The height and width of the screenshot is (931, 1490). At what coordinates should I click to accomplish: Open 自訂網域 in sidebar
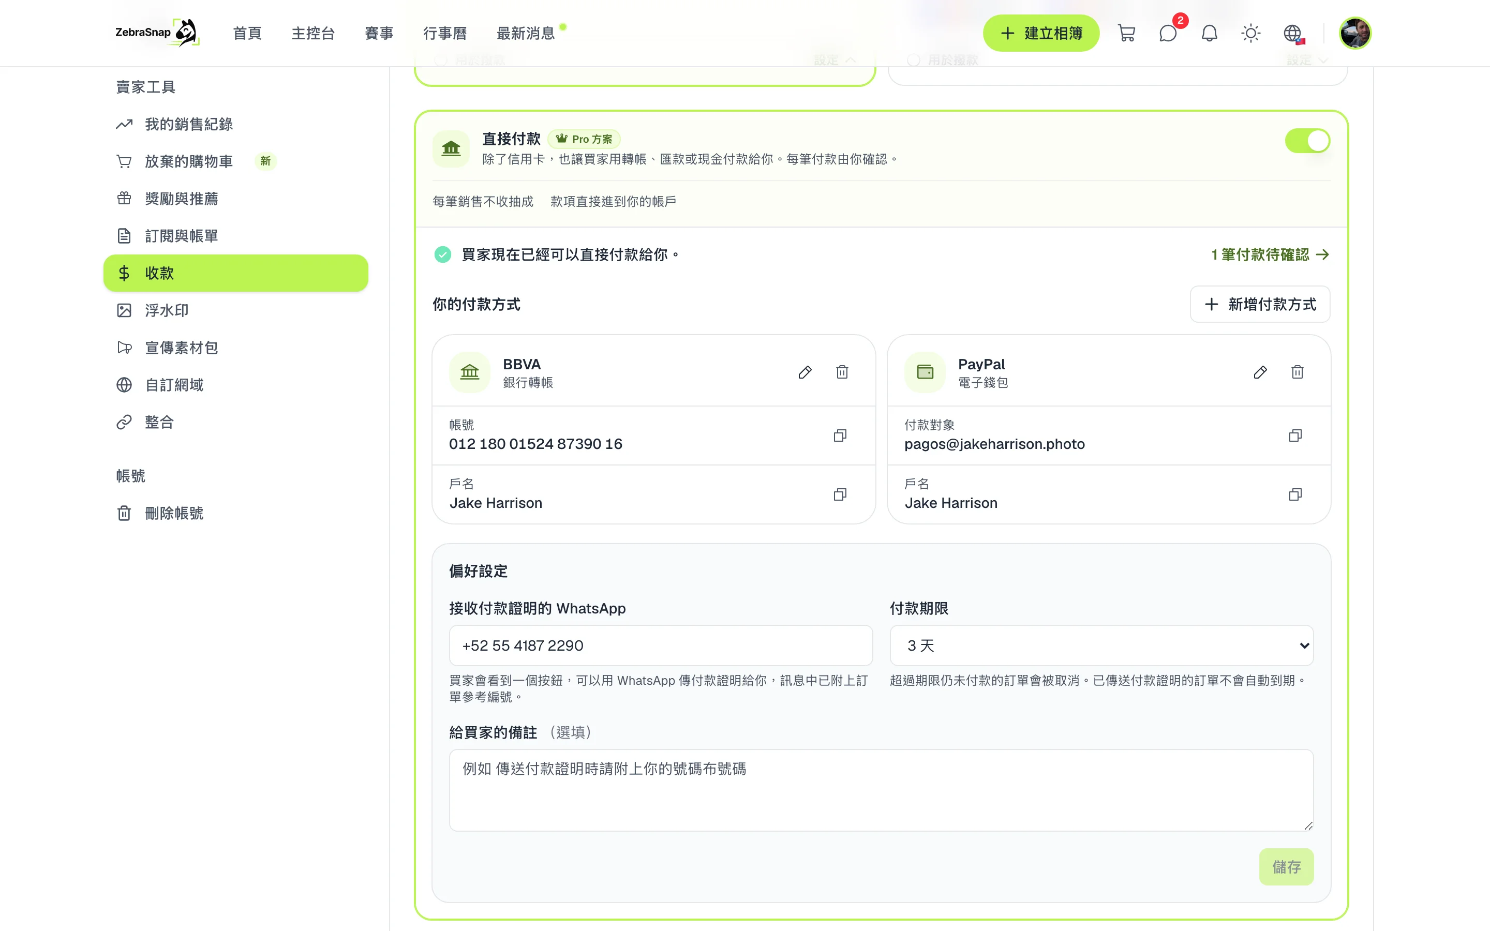(236, 385)
